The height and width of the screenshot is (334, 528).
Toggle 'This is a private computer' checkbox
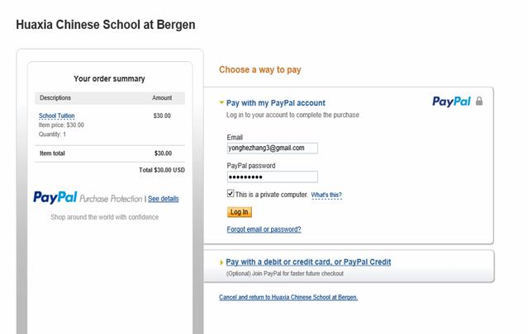(231, 194)
